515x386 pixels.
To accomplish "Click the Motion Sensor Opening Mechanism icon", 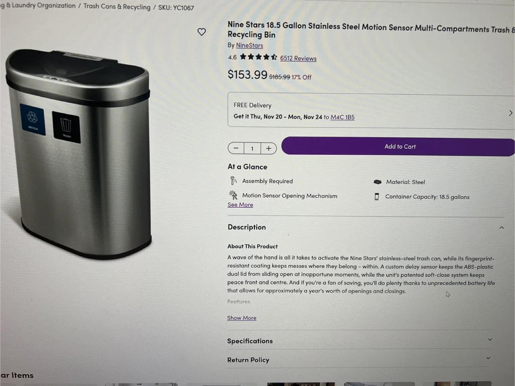I will 233,196.
